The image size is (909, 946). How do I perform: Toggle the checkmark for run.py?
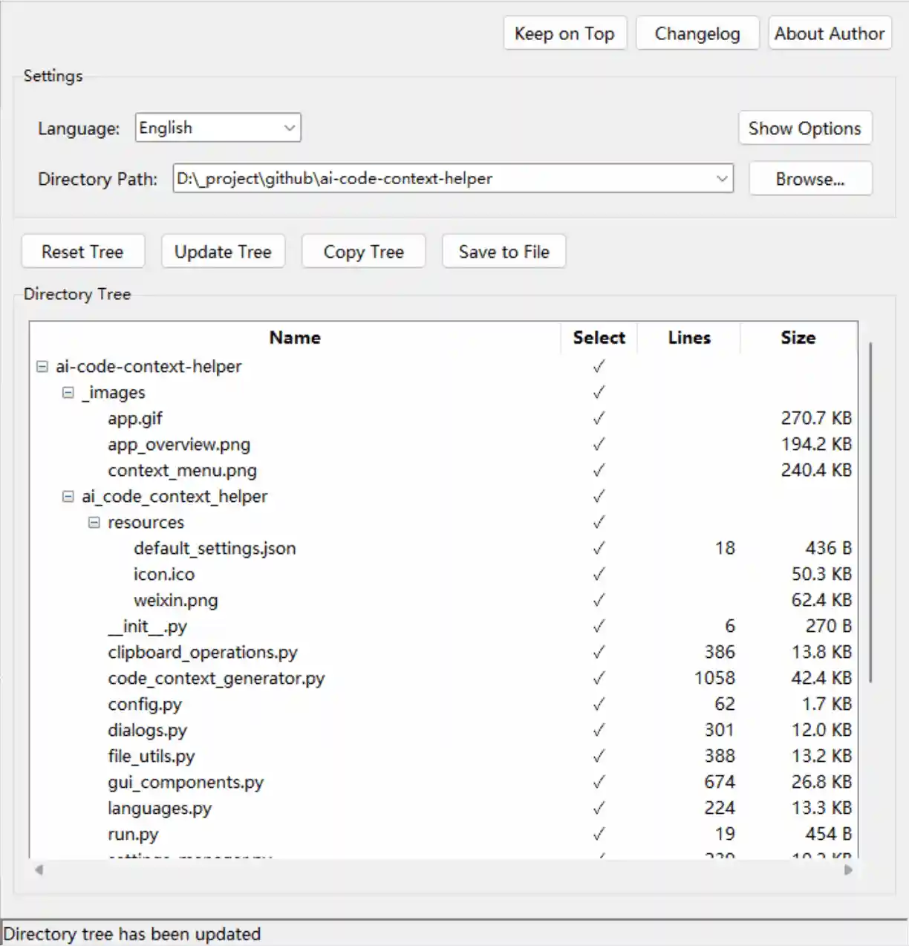pyautogui.click(x=599, y=835)
